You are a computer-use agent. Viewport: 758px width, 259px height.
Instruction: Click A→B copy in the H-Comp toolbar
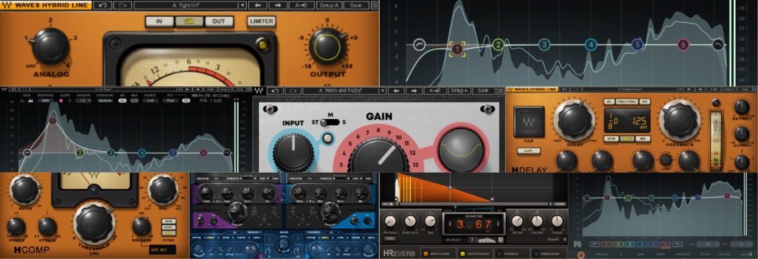pos(302,5)
